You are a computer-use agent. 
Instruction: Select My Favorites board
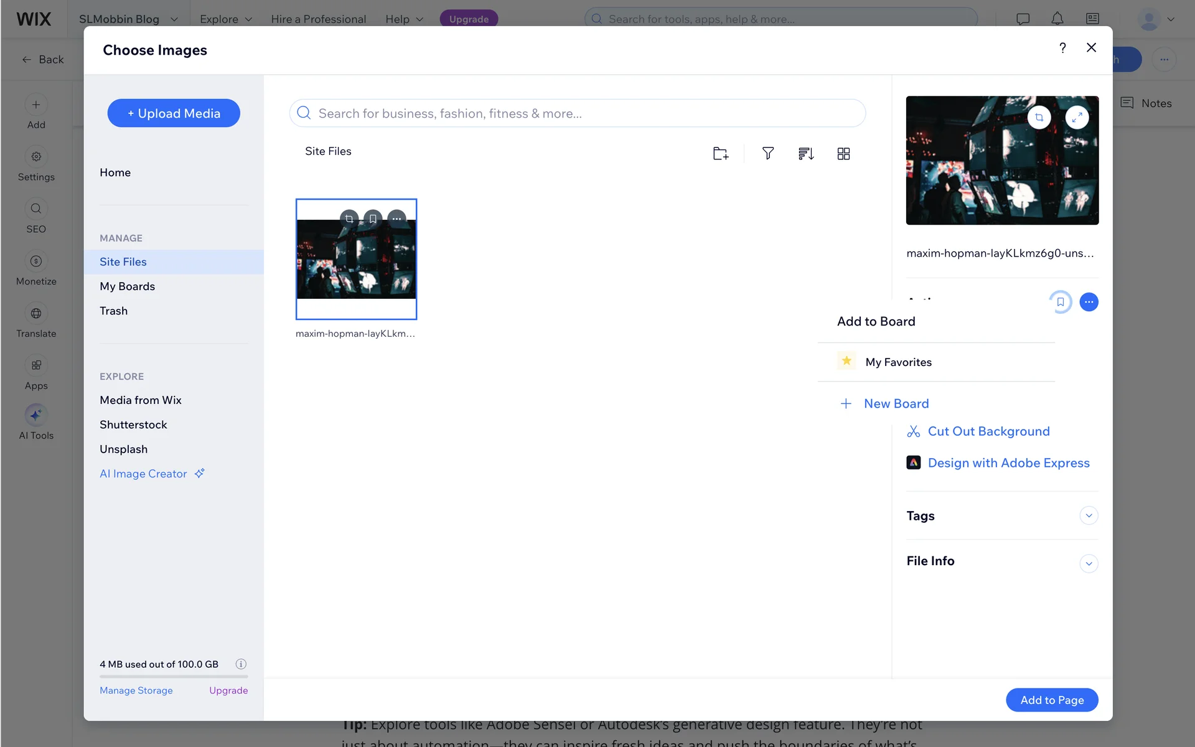pos(898,362)
